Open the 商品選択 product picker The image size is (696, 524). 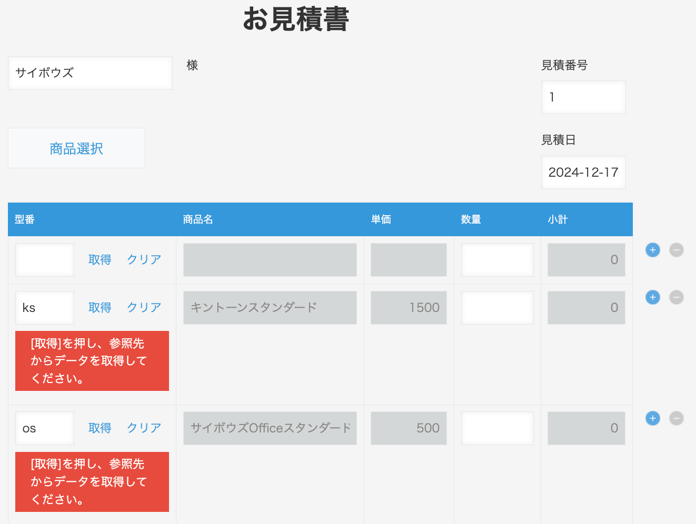(76, 148)
